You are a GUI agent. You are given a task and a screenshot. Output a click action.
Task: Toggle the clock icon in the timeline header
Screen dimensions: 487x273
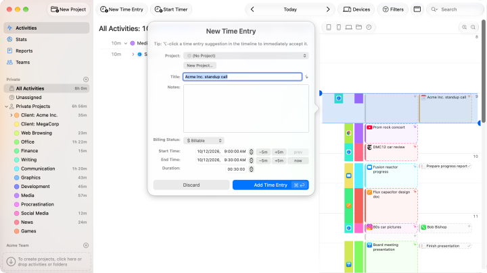[x=369, y=27]
